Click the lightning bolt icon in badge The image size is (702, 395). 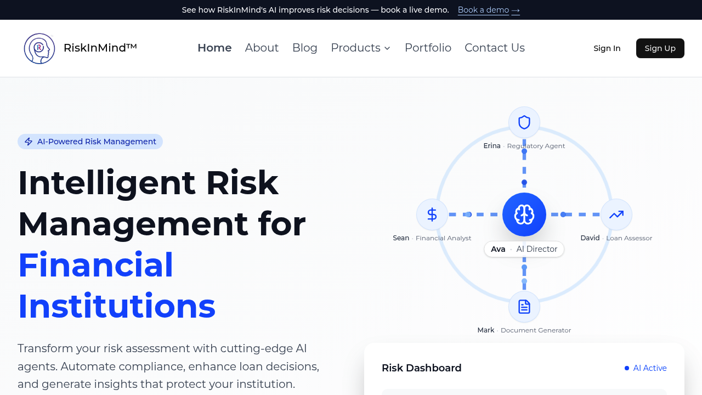pos(29,142)
